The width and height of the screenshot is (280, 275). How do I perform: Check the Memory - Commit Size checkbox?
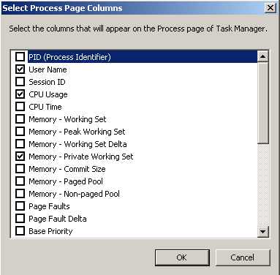[20, 169]
